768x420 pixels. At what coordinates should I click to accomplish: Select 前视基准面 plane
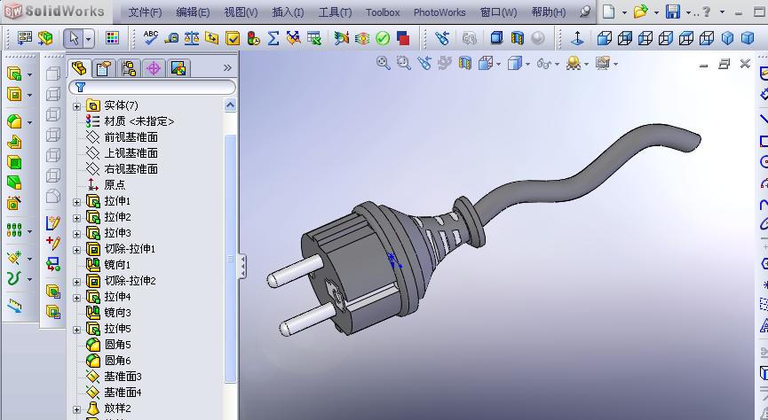pos(131,137)
